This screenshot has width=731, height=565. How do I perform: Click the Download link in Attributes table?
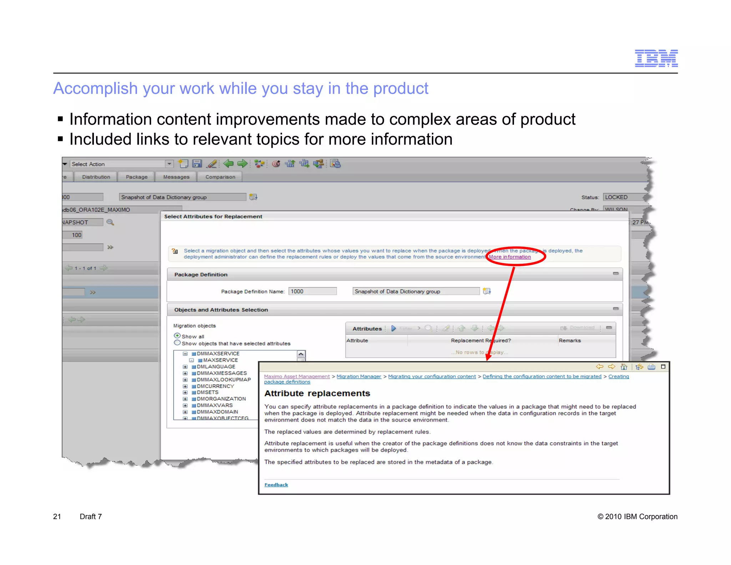pyautogui.click(x=582, y=327)
